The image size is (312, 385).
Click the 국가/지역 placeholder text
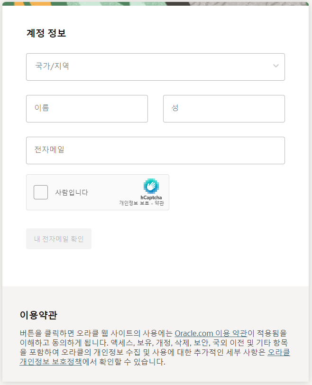52,66
